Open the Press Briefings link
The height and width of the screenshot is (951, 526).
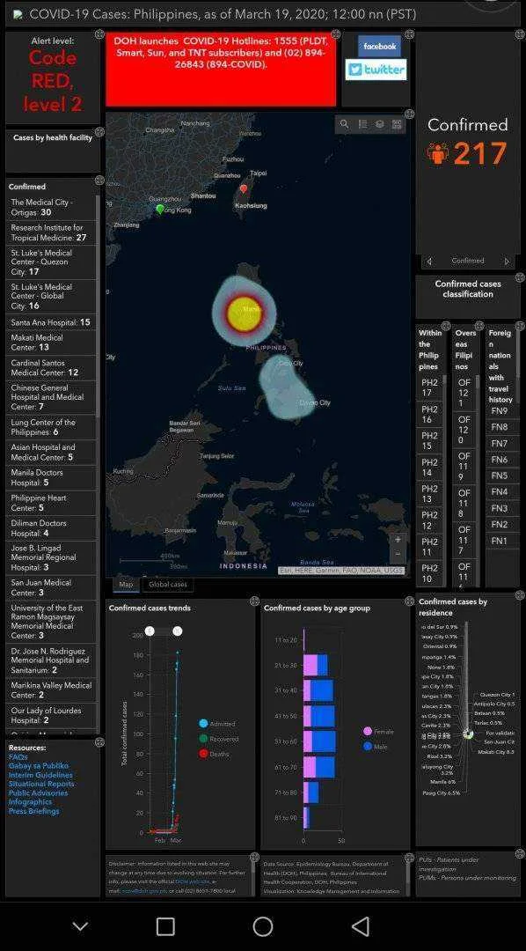coord(34,811)
